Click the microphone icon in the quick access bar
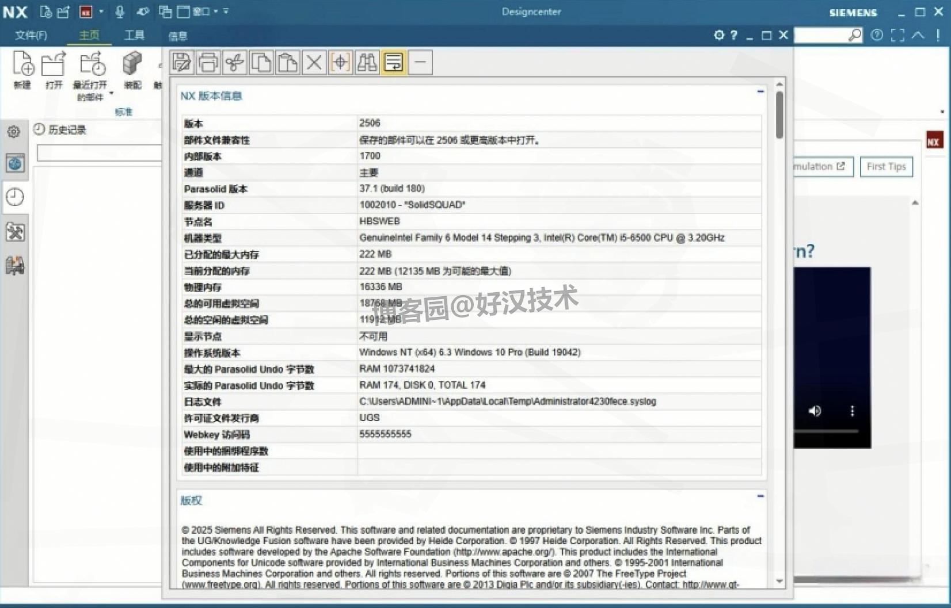 click(x=120, y=12)
